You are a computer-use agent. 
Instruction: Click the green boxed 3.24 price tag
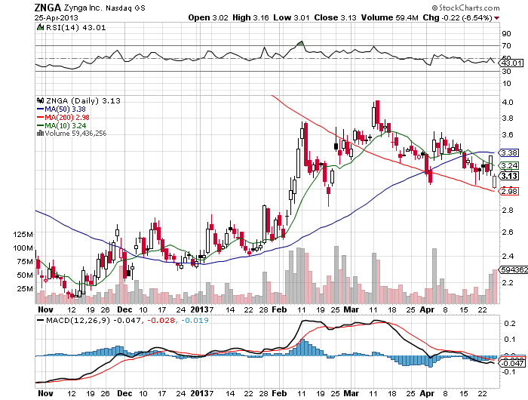(509, 165)
